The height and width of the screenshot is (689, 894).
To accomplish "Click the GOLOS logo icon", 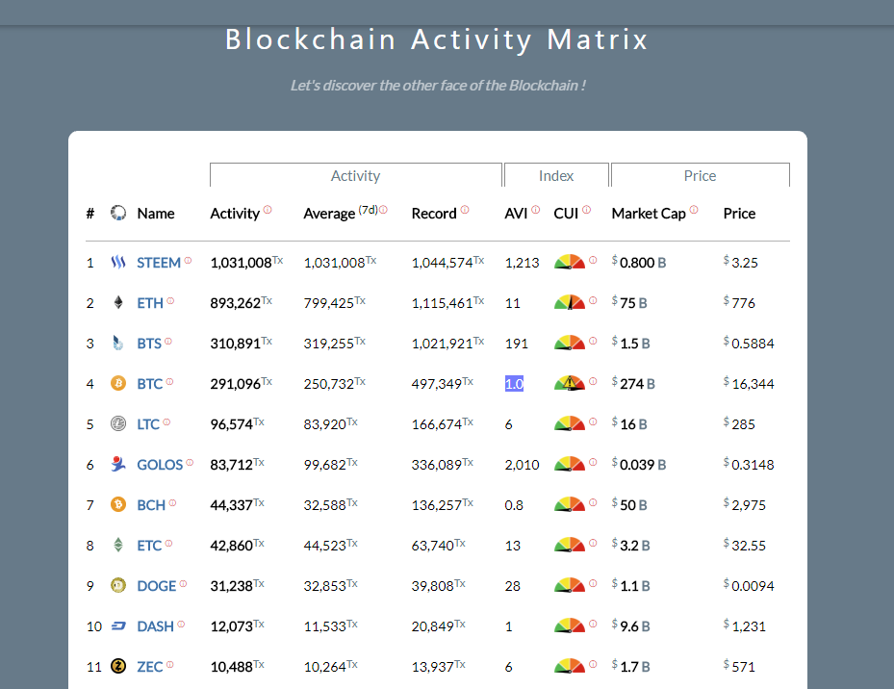I will 118,464.
